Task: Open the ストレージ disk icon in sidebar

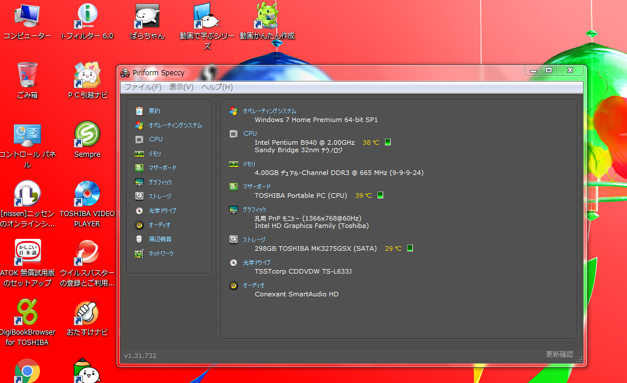Action: (x=139, y=196)
